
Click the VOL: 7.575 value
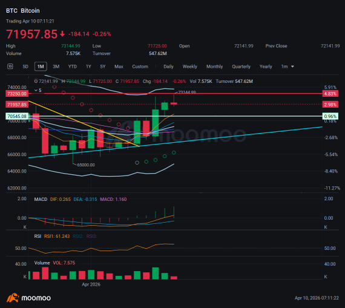pyautogui.click(x=64, y=263)
